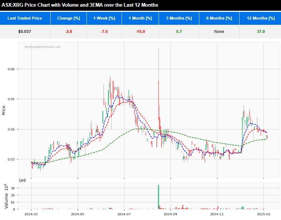Click the 1e6 volume scale label
This screenshot has width=281, height=220.
pyautogui.click(x=22, y=180)
